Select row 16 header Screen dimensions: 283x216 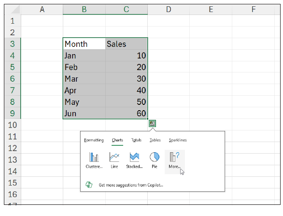(13, 194)
